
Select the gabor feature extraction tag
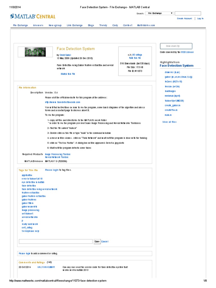(x=33, y=196)
